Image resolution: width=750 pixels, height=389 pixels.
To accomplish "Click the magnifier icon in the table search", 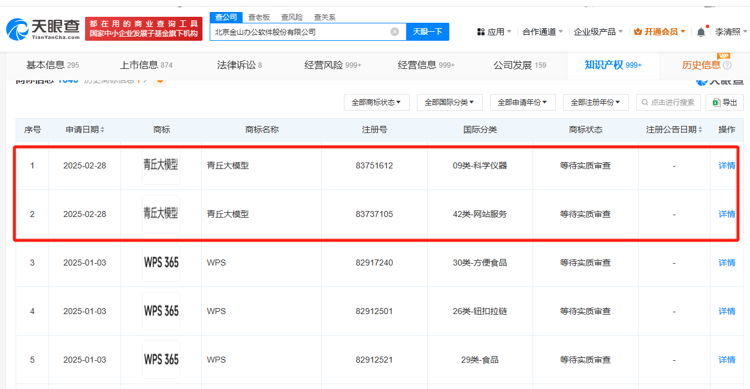I will coord(646,102).
